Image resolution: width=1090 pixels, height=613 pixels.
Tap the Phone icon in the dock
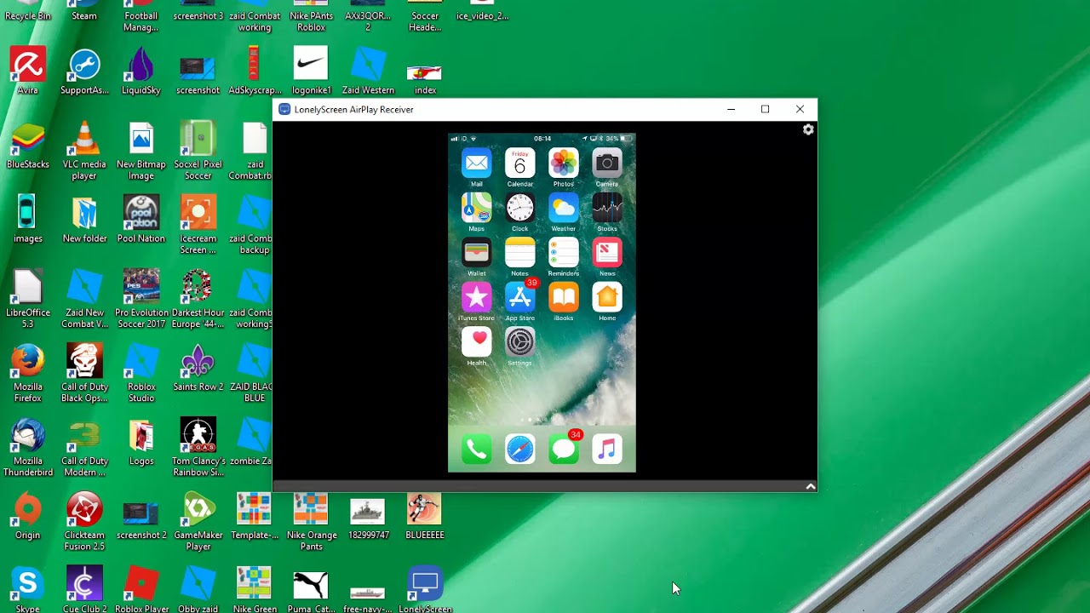coord(477,449)
